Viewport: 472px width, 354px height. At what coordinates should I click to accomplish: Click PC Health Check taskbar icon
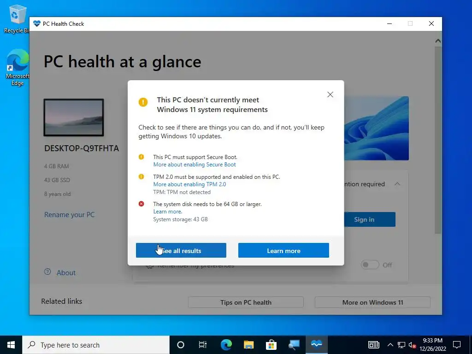point(316,345)
